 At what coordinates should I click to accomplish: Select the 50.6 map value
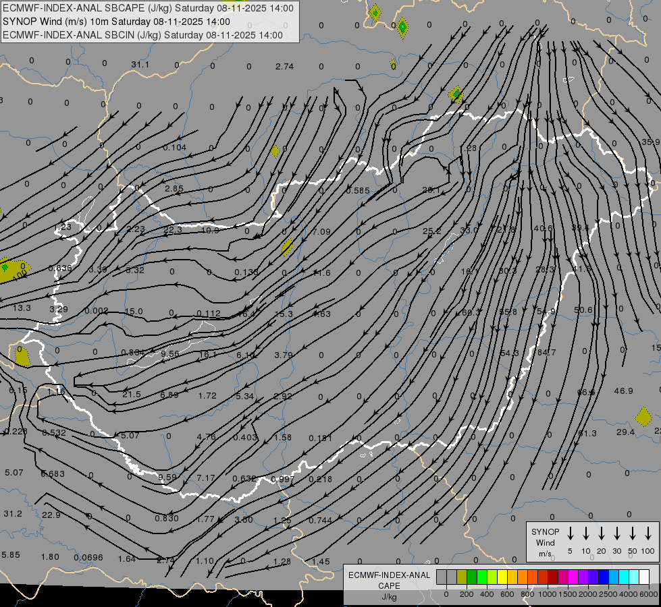pos(583,310)
